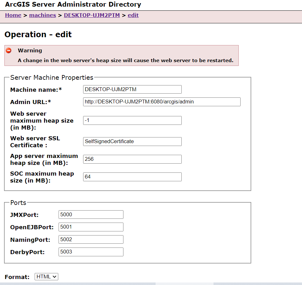Select the Web server maximum heap size field
Screen dimensions: 302x285
coord(132,120)
